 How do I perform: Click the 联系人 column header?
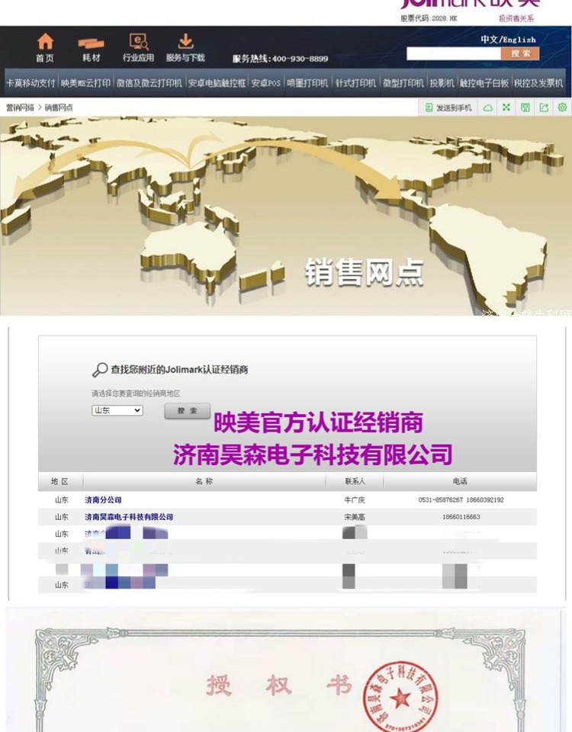tap(355, 481)
